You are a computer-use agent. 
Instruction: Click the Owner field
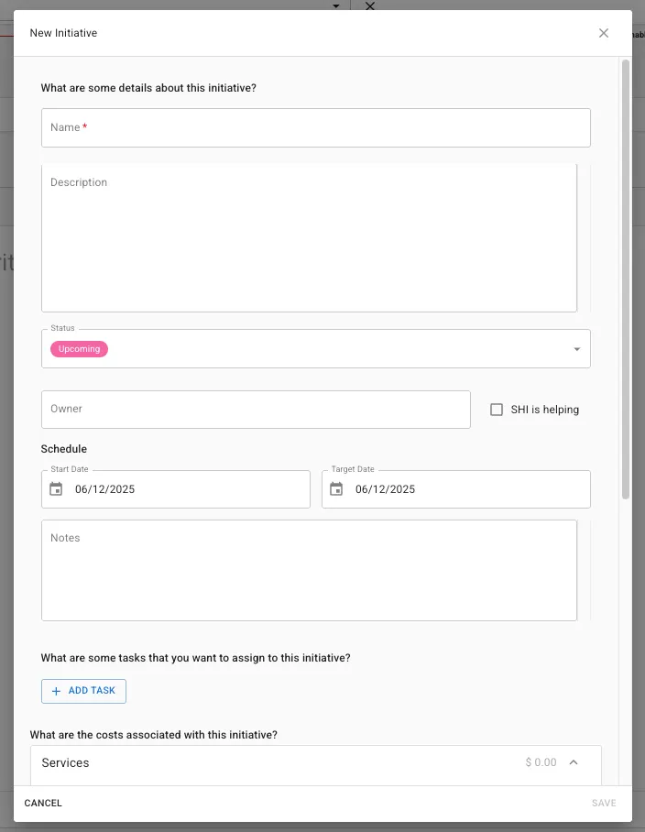point(256,410)
